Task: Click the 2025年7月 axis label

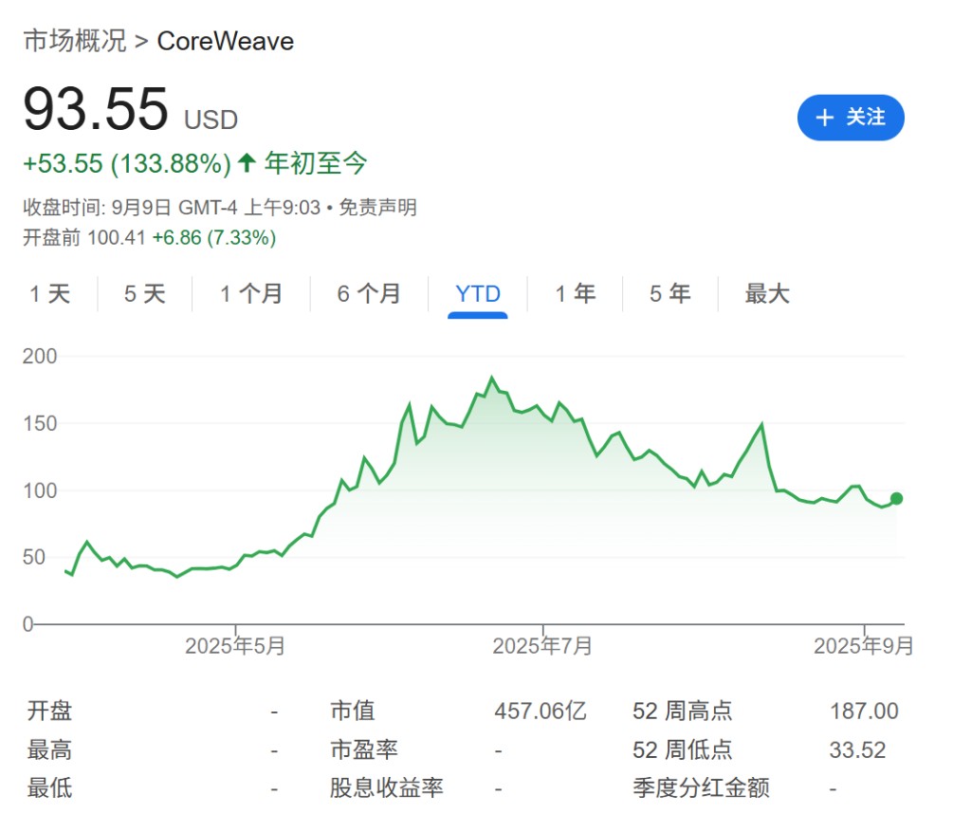Action: tap(542, 646)
